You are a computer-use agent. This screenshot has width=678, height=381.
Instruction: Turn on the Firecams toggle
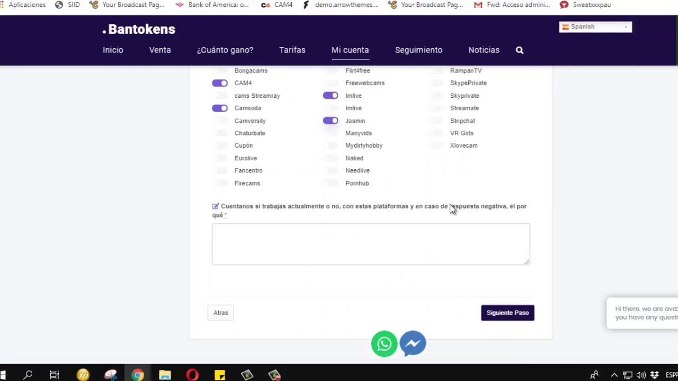220,183
